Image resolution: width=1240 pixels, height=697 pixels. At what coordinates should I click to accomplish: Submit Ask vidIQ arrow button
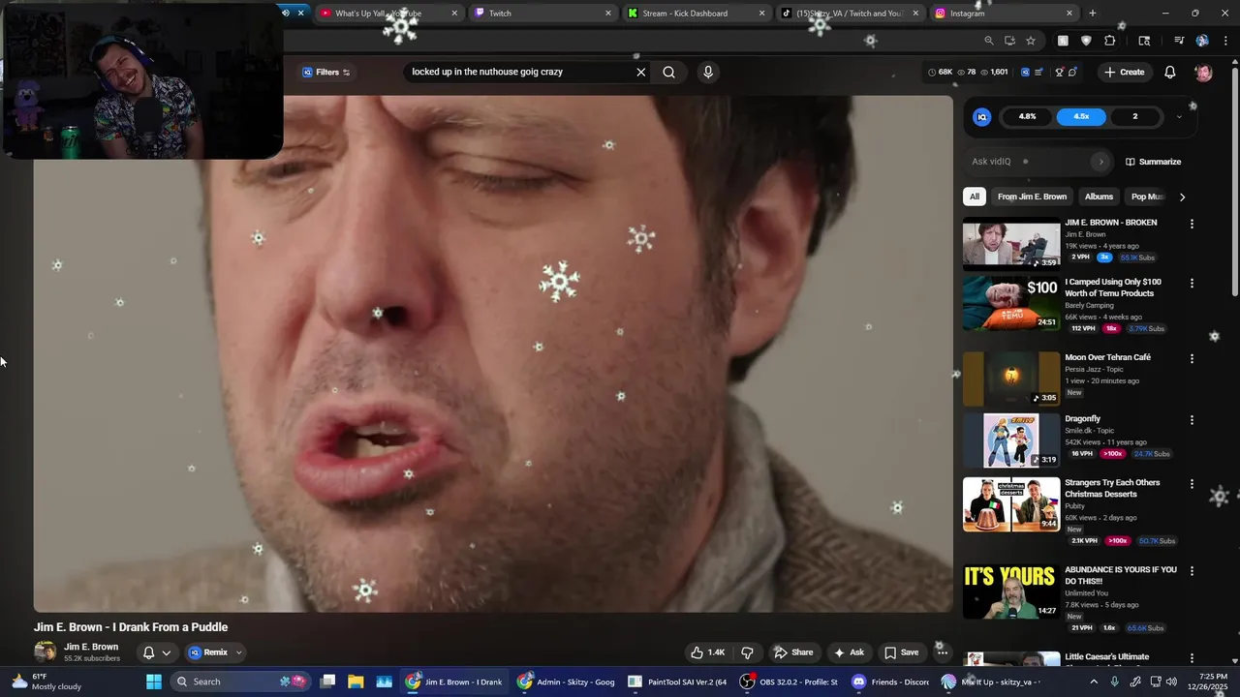point(1100,162)
